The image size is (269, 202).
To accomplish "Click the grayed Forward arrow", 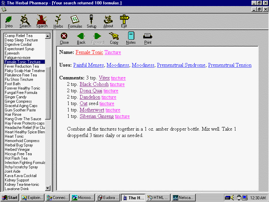I will [98, 38].
